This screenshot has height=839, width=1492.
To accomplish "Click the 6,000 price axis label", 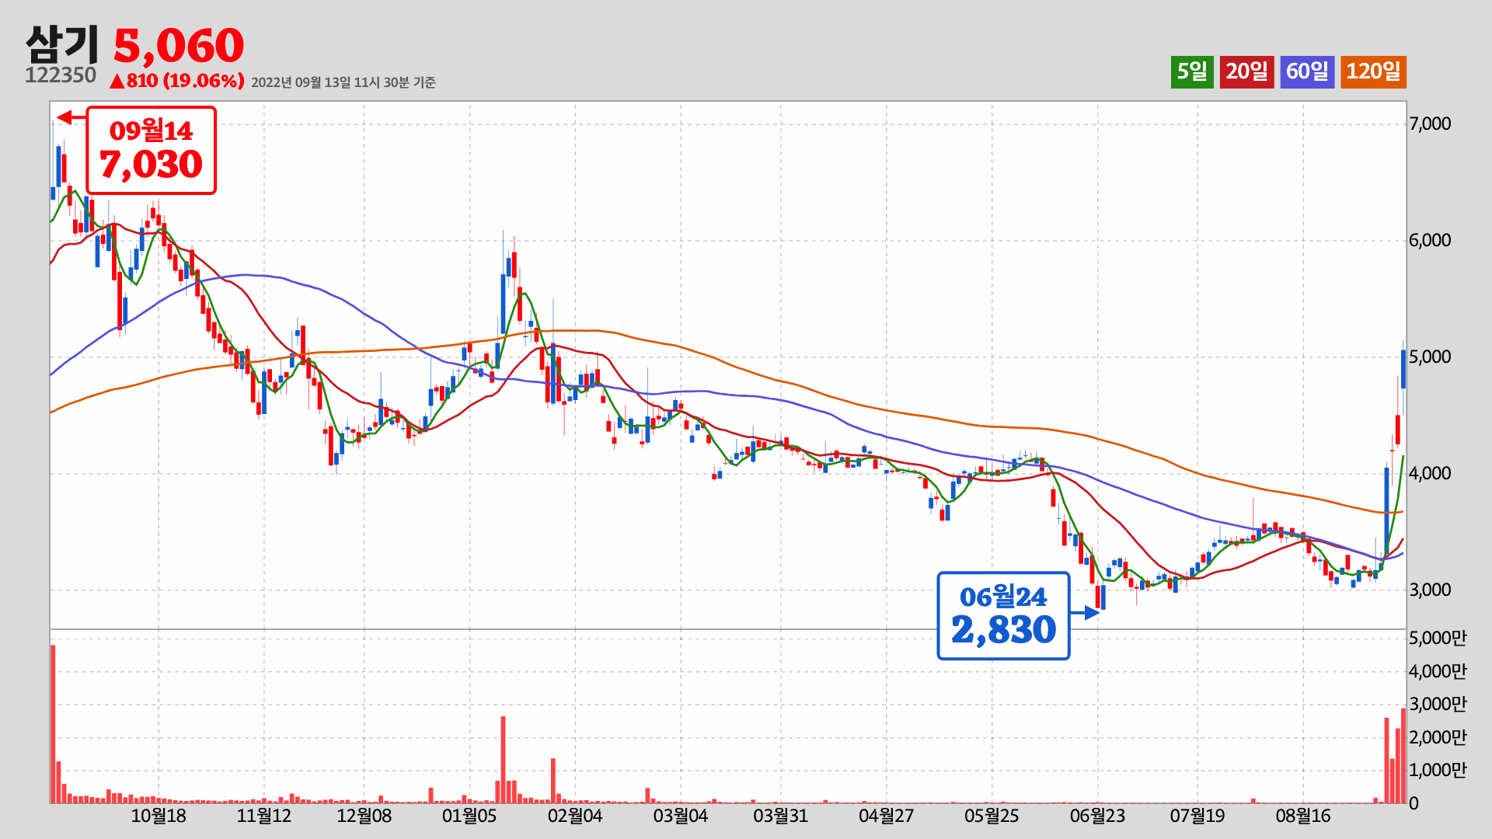I will (1430, 240).
